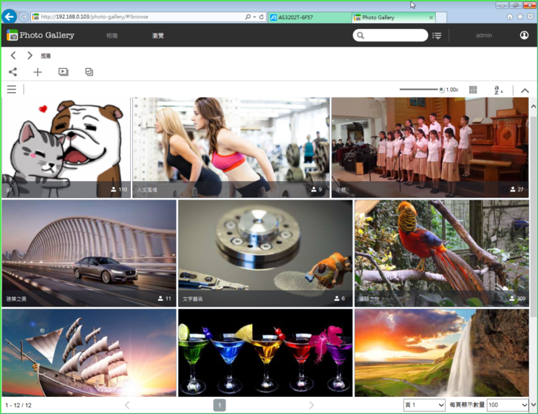The width and height of the screenshot is (538, 414).
Task: Open the cartoon dog and cat album
Action: [x=67, y=147]
